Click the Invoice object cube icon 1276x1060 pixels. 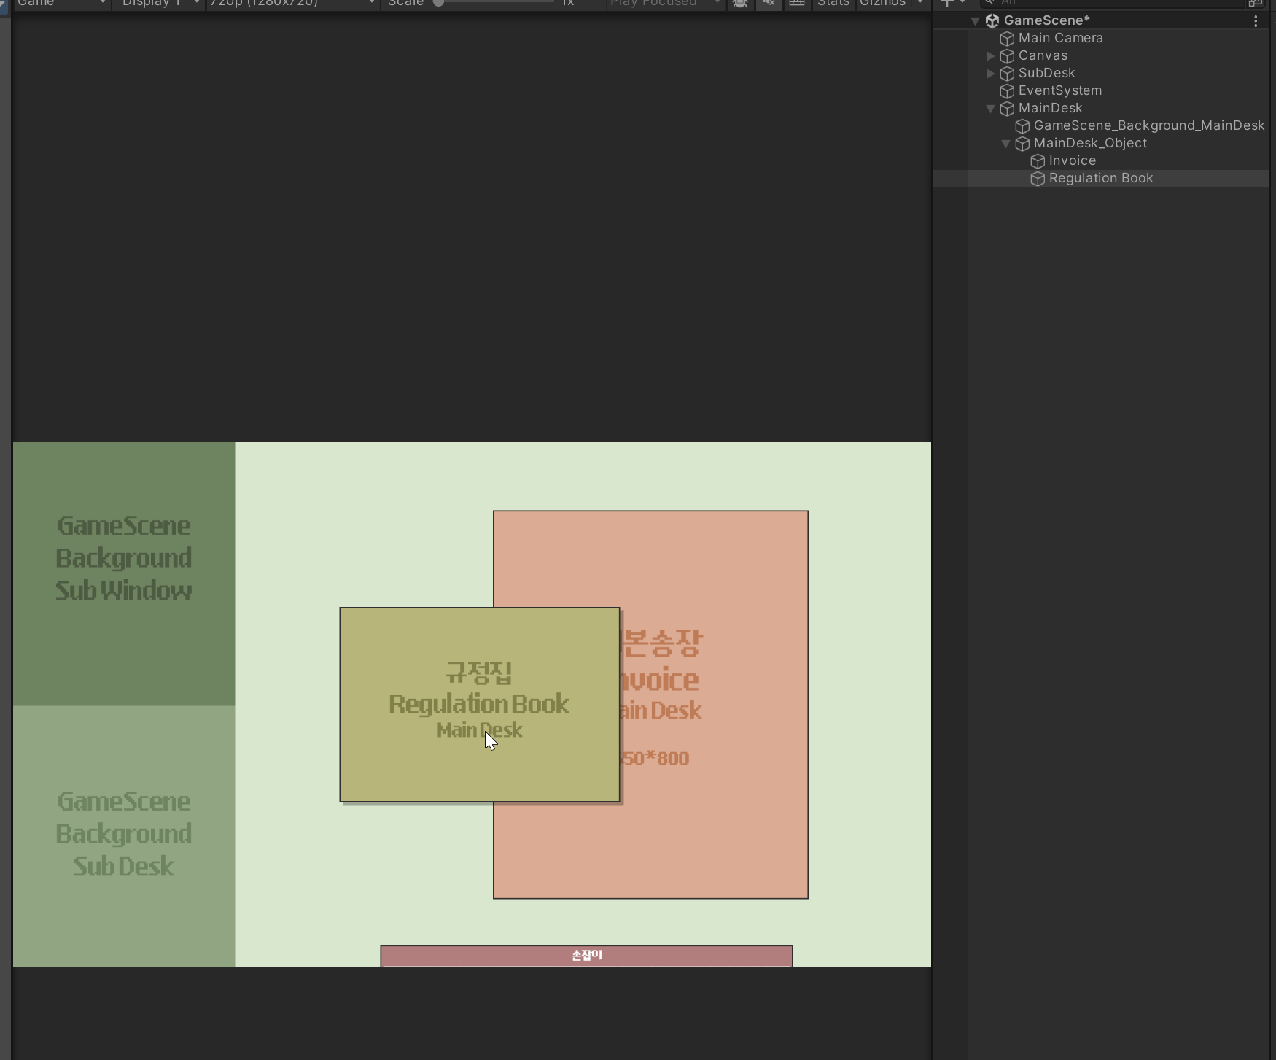coord(1038,161)
